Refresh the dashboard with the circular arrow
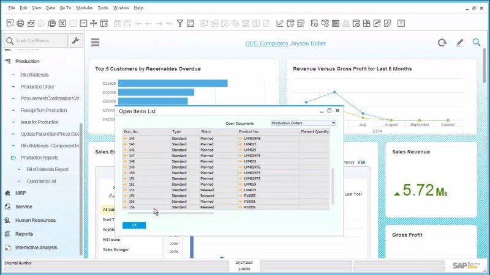Screen dimensions: 490x275 click(442, 43)
